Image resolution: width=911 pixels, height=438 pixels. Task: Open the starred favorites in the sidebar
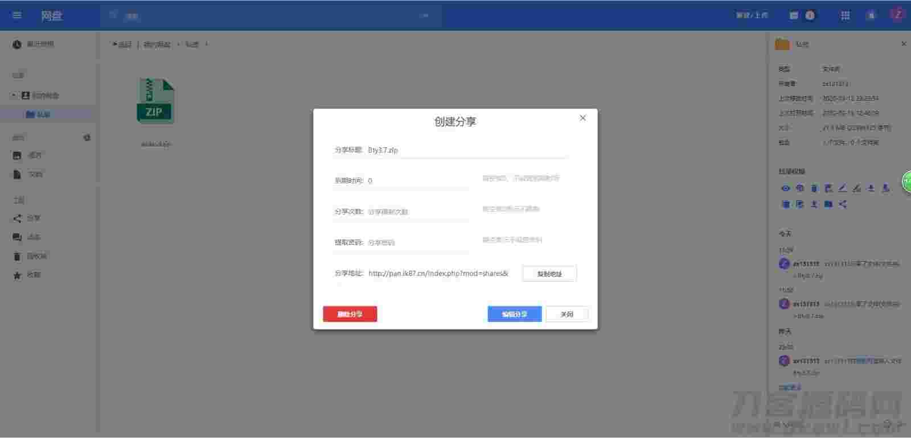[x=27, y=275]
